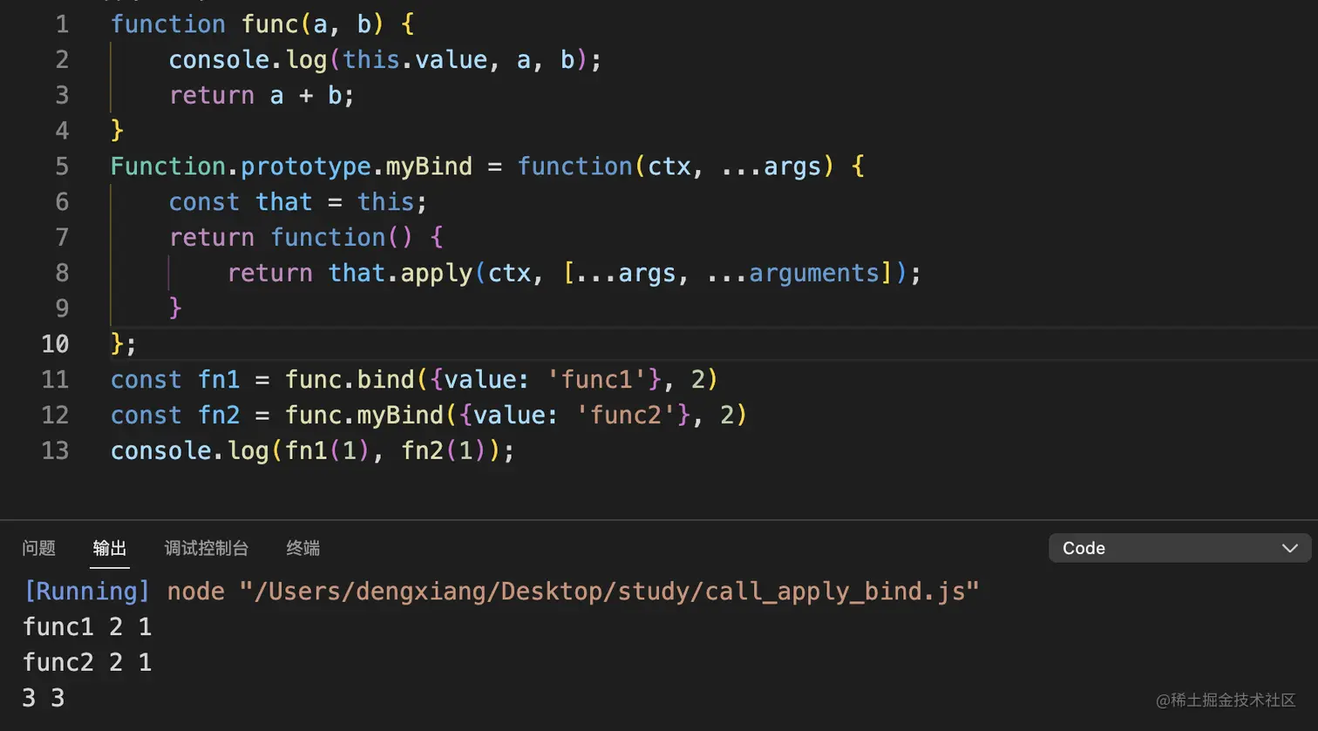Click the 'func' function name on line 1

click(269, 24)
